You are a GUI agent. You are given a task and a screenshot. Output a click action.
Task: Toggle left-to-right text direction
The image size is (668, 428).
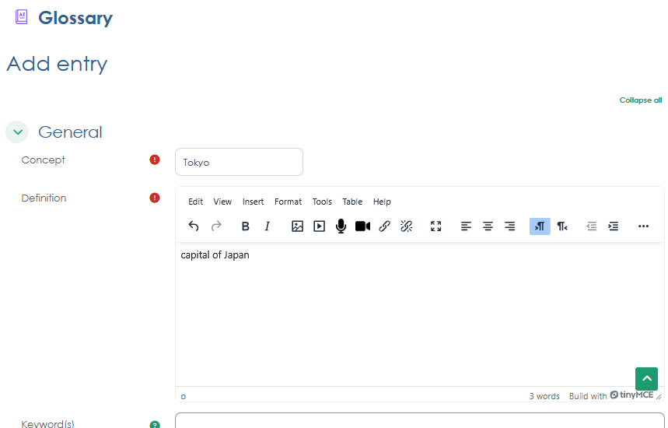[x=540, y=226]
